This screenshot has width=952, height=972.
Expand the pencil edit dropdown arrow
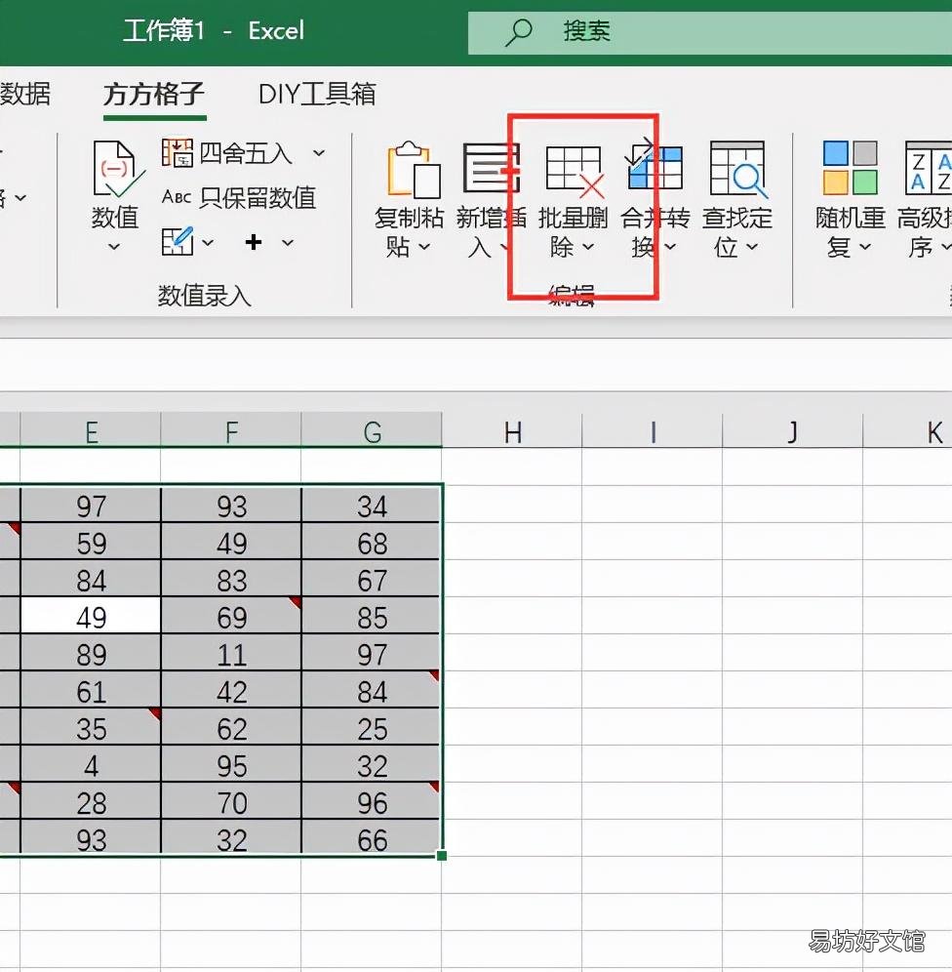tap(208, 242)
